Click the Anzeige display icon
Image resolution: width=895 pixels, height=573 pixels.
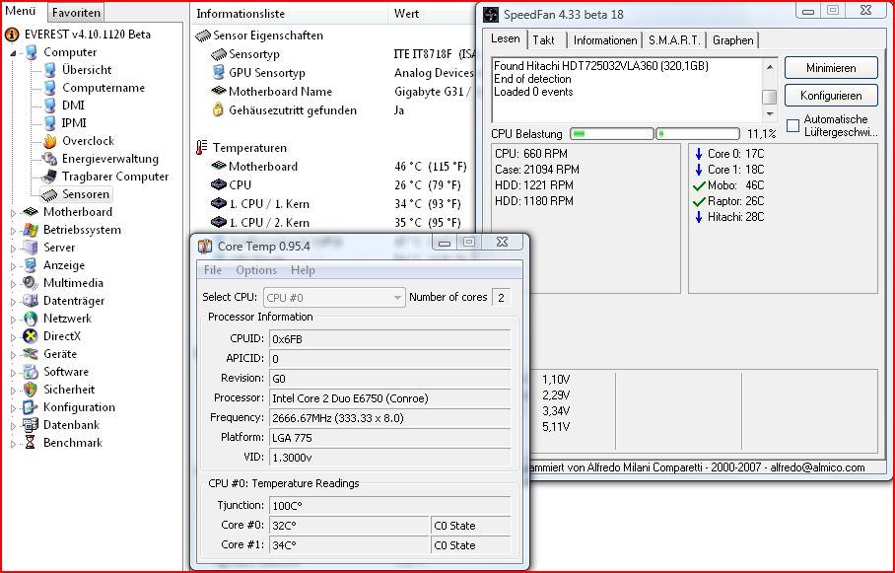point(31,265)
